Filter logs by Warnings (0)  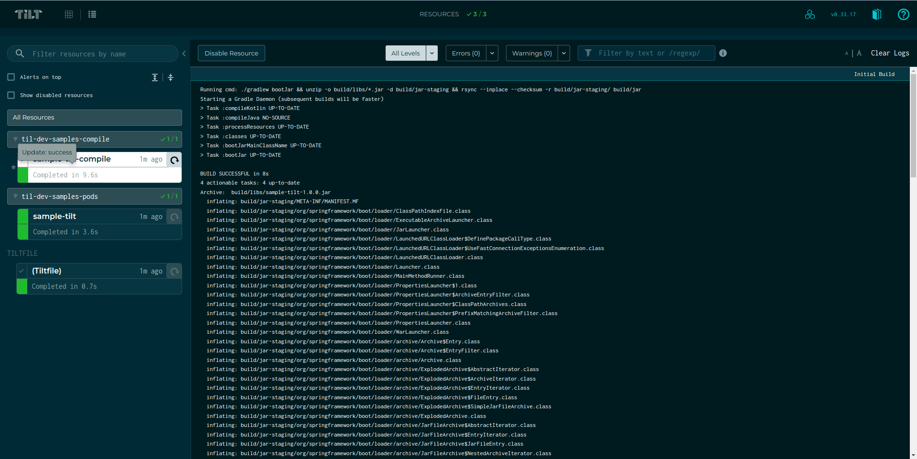click(532, 53)
